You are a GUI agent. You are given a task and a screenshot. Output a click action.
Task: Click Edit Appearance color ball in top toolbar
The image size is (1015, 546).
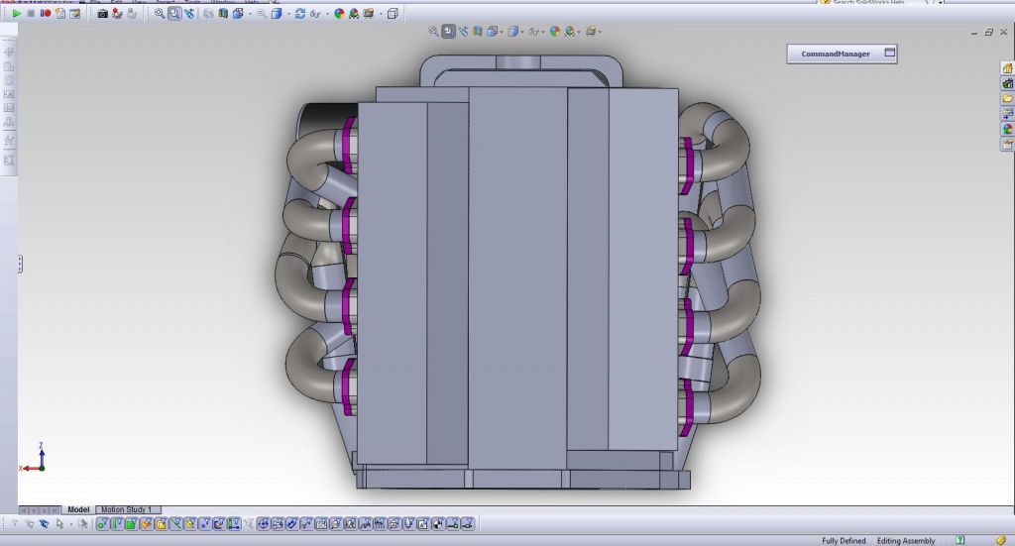click(x=339, y=14)
